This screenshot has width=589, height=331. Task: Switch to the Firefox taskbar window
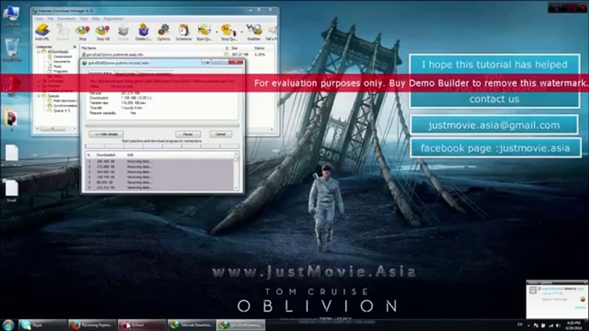click(93, 325)
